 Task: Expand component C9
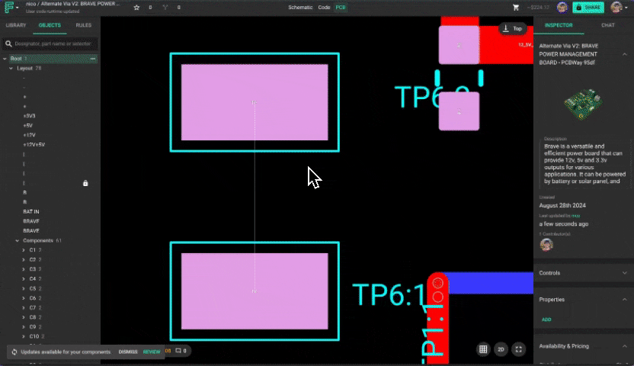point(24,327)
